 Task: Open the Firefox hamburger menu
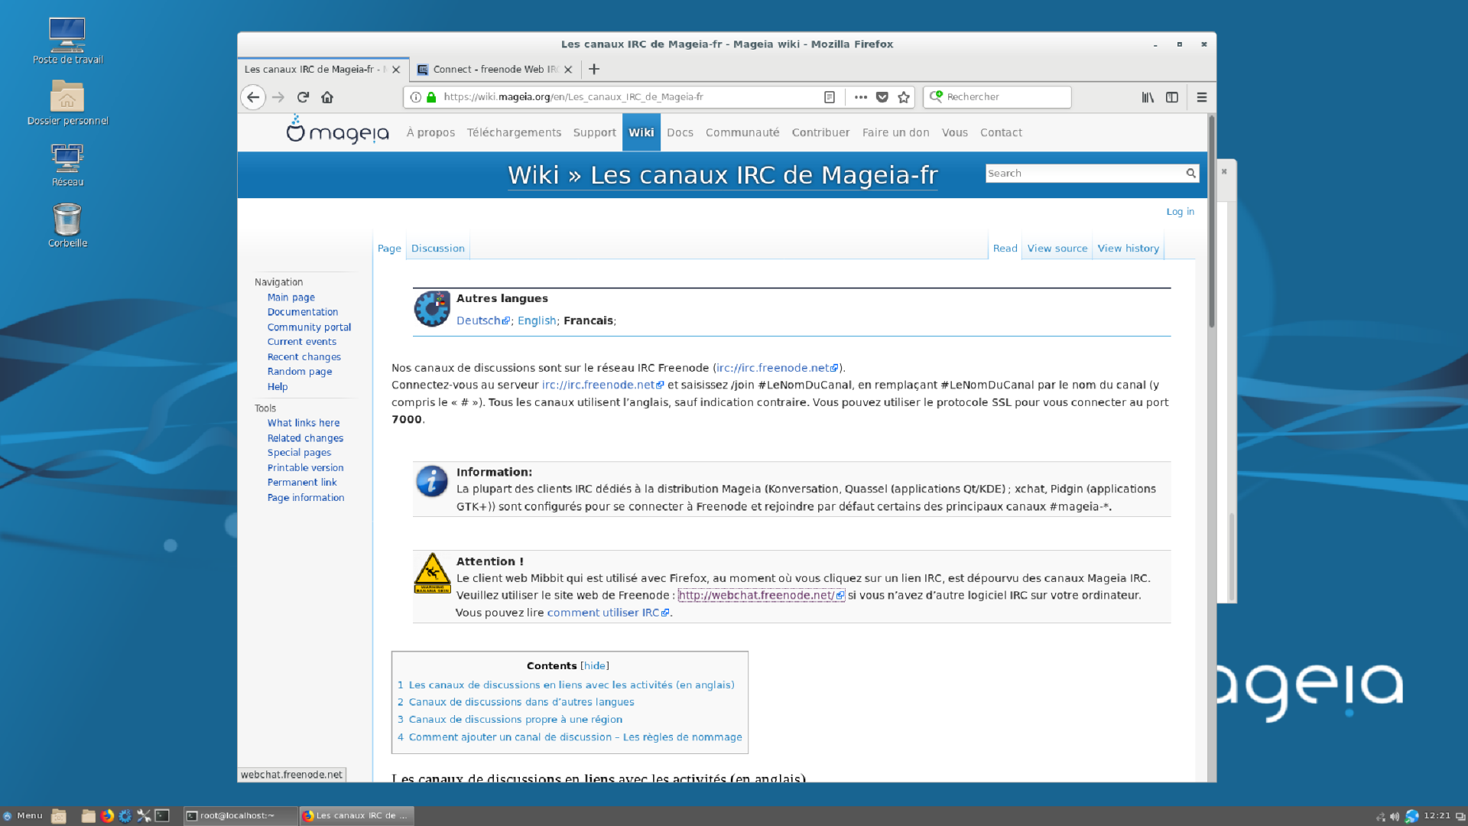pos(1202,97)
